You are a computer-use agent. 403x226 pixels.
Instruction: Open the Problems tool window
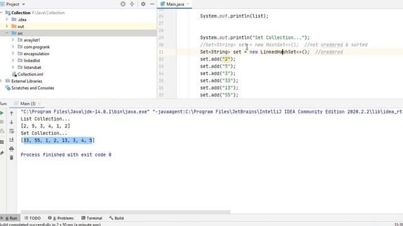[x=61, y=218]
